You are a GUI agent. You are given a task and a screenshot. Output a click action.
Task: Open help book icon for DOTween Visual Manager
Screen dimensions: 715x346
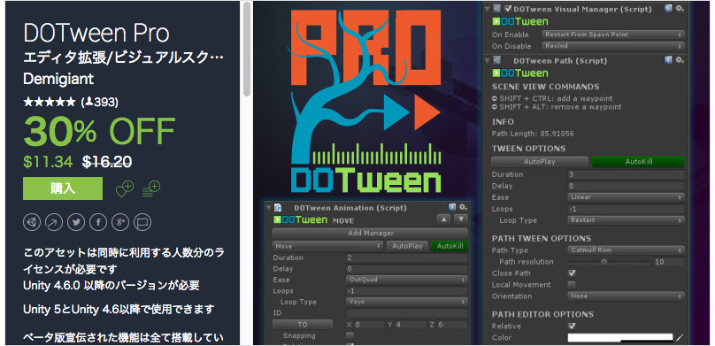[668, 8]
